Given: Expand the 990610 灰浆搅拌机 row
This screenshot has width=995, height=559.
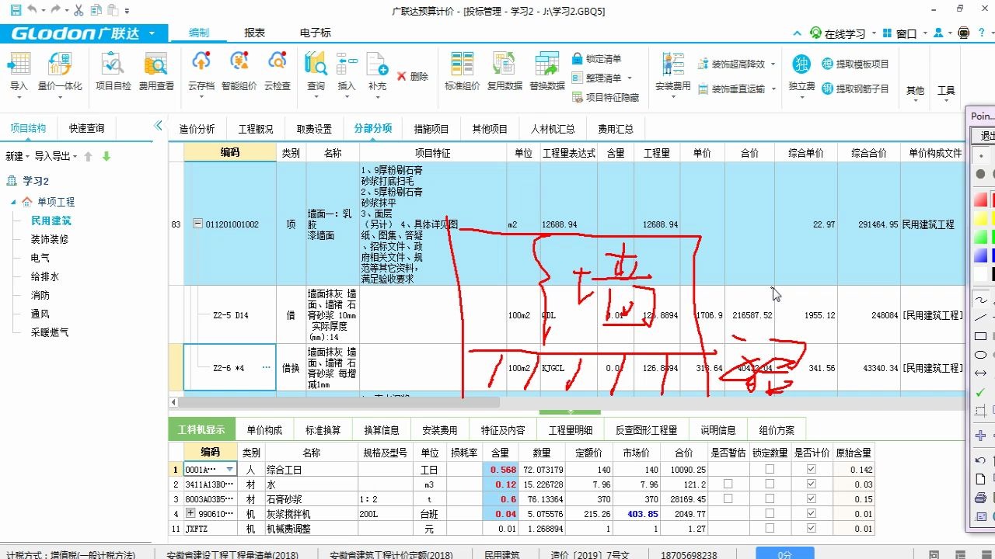Looking at the screenshot, I should pos(192,512).
